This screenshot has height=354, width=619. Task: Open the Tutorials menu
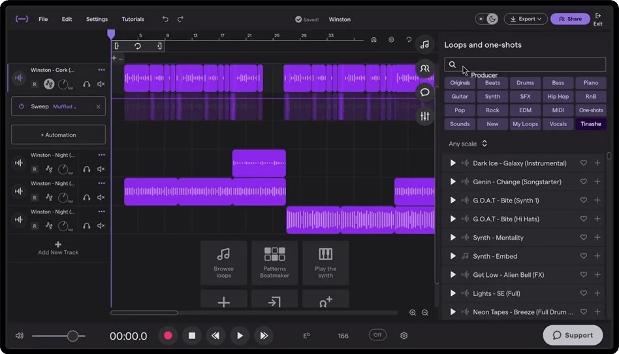coord(133,19)
